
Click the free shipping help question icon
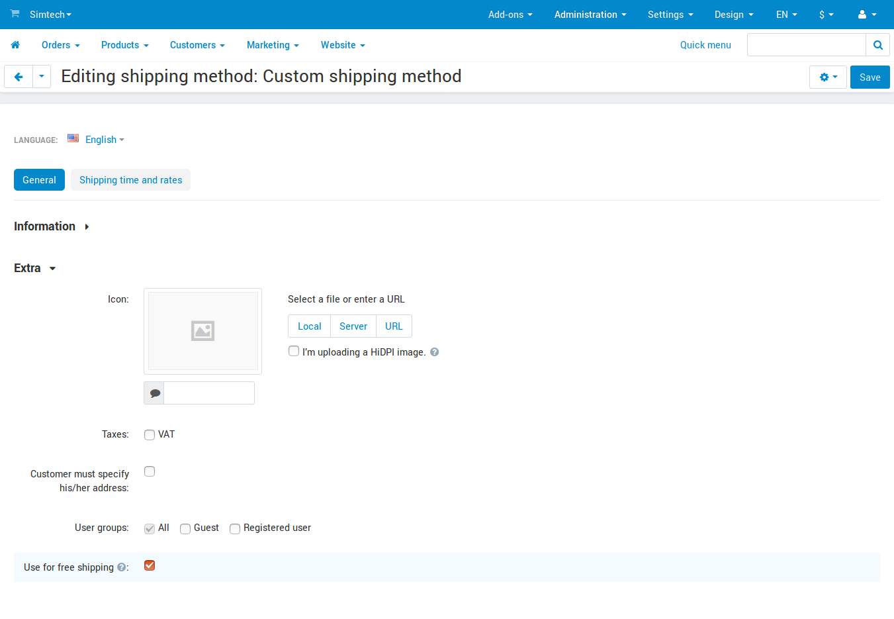(x=122, y=567)
